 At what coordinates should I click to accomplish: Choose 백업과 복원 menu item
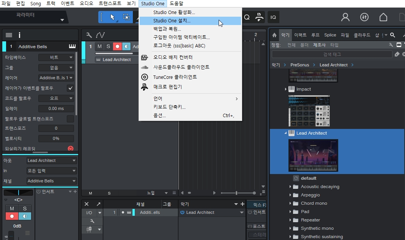[190, 29]
